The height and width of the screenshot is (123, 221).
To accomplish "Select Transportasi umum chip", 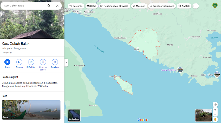I will click(x=162, y=6).
